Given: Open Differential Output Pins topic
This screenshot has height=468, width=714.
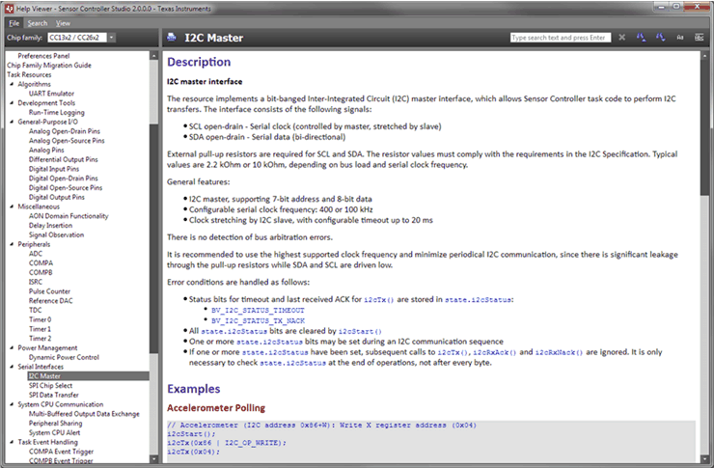Looking at the screenshot, I should [x=64, y=159].
